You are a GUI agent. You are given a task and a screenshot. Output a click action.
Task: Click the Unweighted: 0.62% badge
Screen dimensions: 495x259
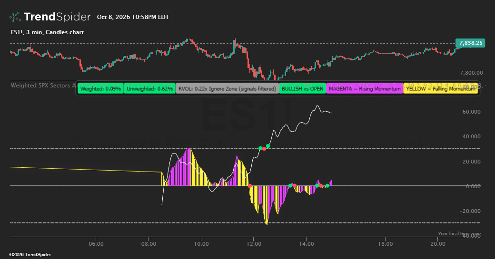pyautogui.click(x=149, y=89)
